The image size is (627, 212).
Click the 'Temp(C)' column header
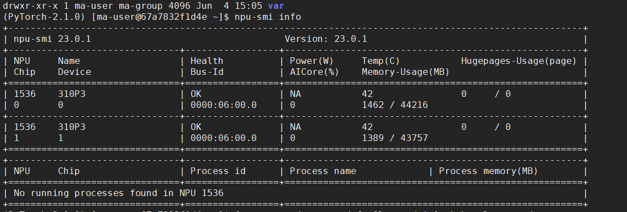(381, 61)
